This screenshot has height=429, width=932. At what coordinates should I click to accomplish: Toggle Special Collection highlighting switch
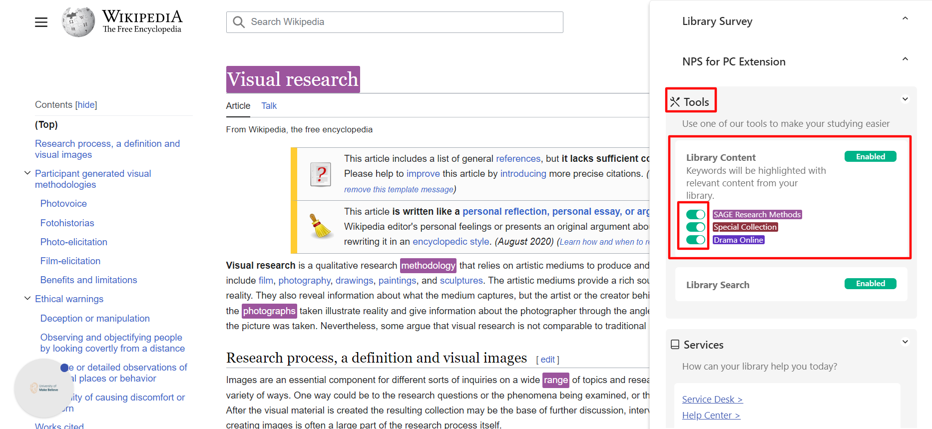695,227
